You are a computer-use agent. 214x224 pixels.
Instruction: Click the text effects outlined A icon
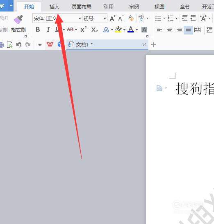click(x=106, y=30)
